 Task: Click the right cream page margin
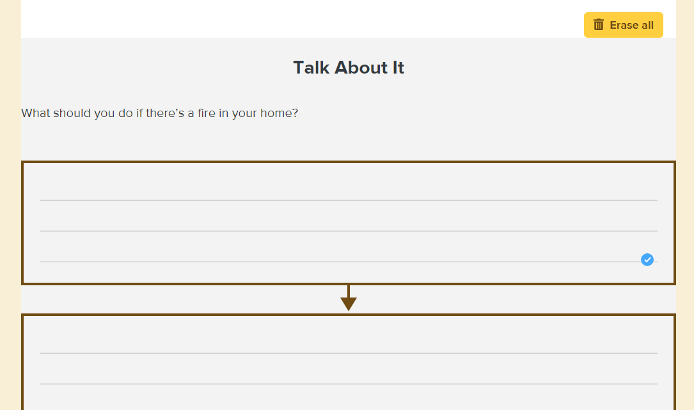coord(684,205)
